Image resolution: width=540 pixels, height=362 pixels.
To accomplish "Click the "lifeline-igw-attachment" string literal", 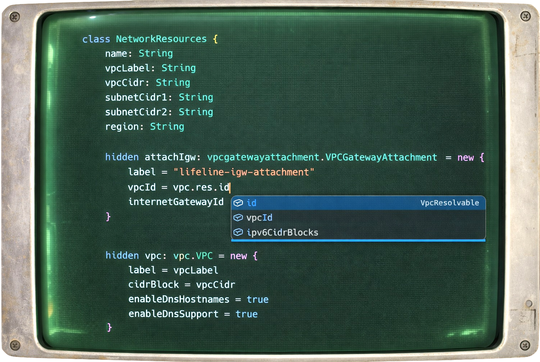I will 244,172.
